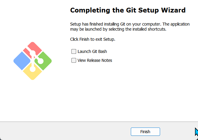198x140 pixels.
Task: Click the word 'Wizard' in the title
Action: click(x=173, y=10)
